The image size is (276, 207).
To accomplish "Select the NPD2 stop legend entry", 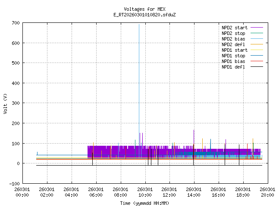I will [x=233, y=33].
